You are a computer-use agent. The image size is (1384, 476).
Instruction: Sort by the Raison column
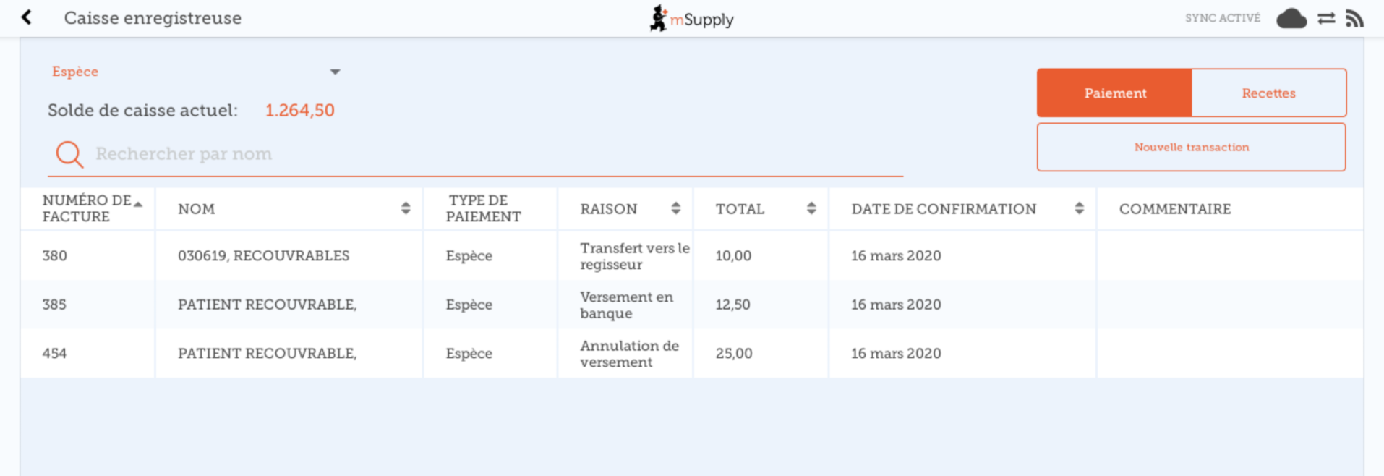tap(675, 208)
